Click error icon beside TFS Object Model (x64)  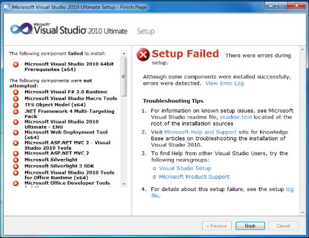15,105
